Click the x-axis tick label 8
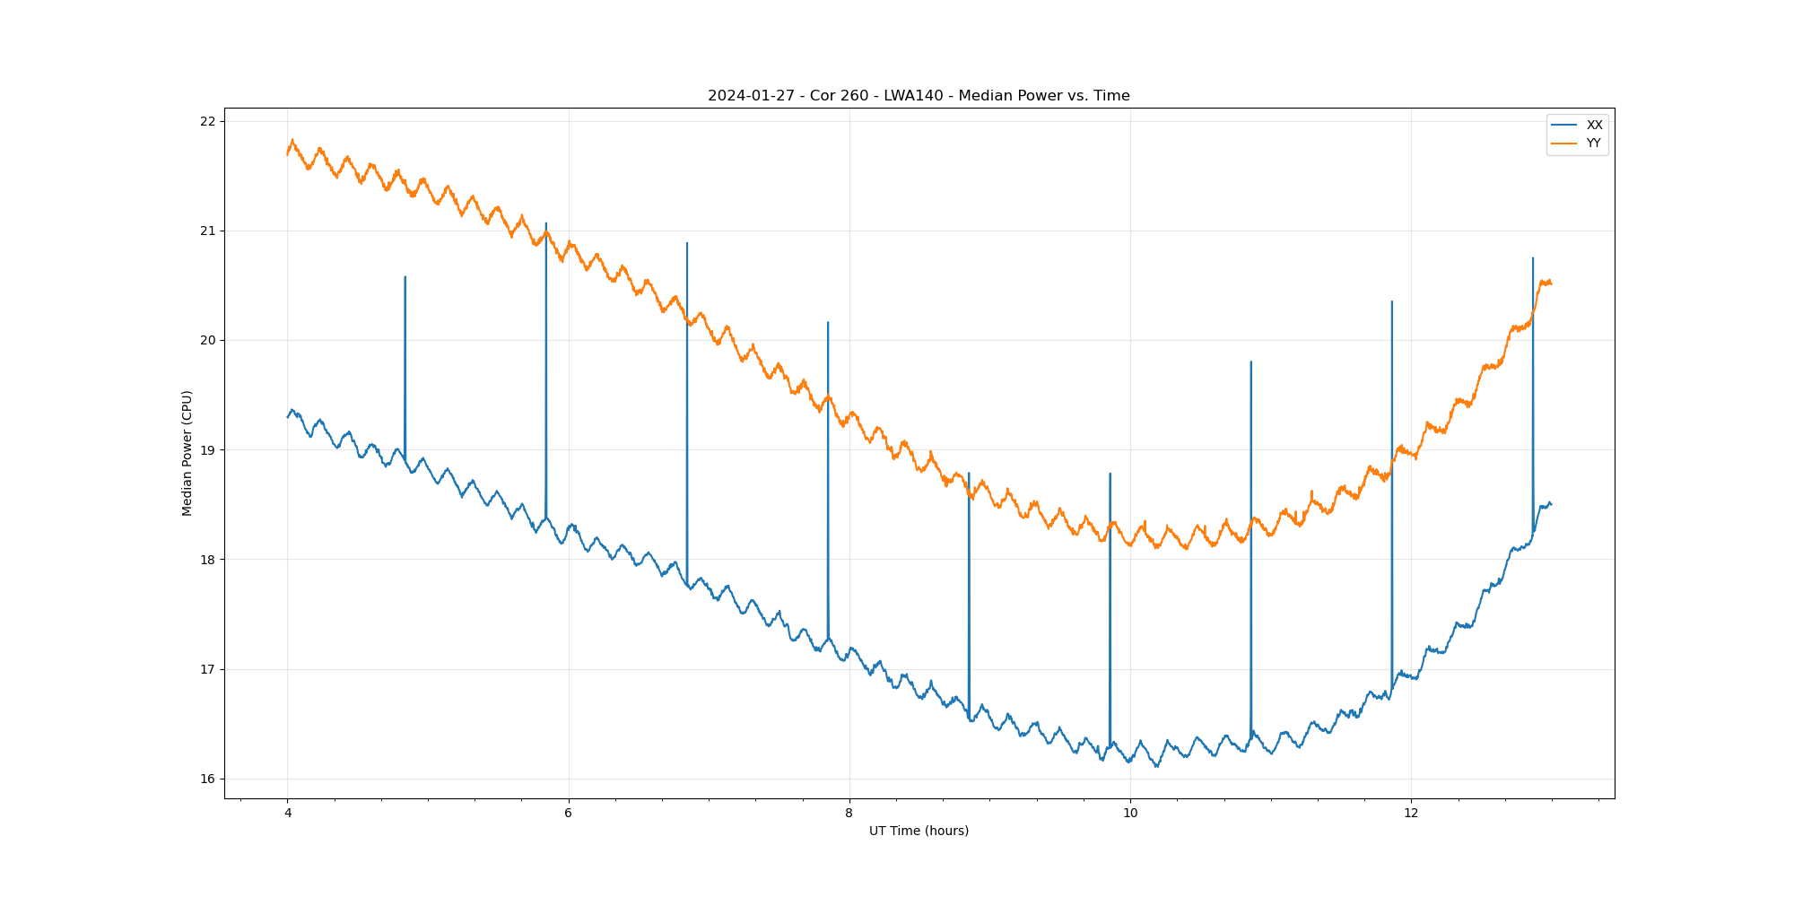The height and width of the screenshot is (897, 1794). [849, 814]
